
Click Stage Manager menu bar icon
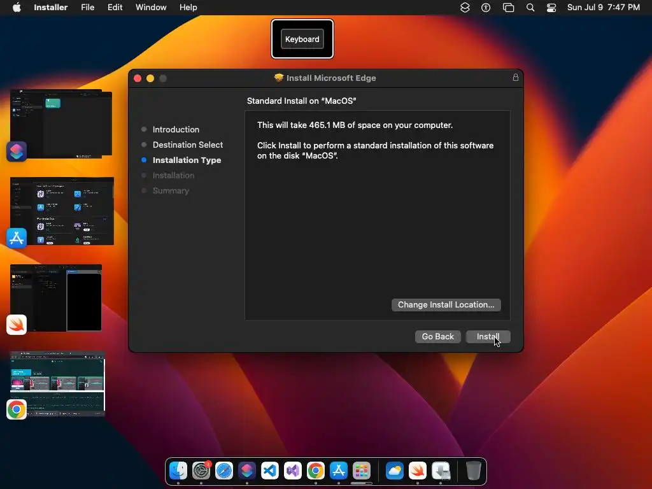(x=508, y=8)
